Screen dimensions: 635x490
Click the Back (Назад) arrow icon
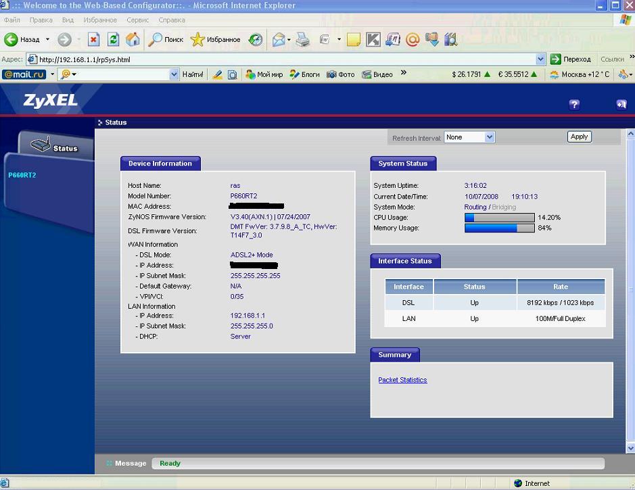(11, 40)
